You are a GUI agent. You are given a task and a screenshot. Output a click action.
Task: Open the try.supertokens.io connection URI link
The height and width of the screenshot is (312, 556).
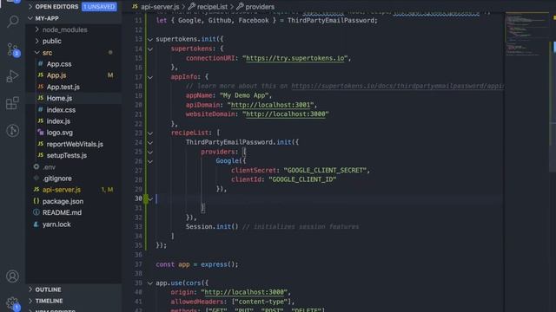coord(295,58)
